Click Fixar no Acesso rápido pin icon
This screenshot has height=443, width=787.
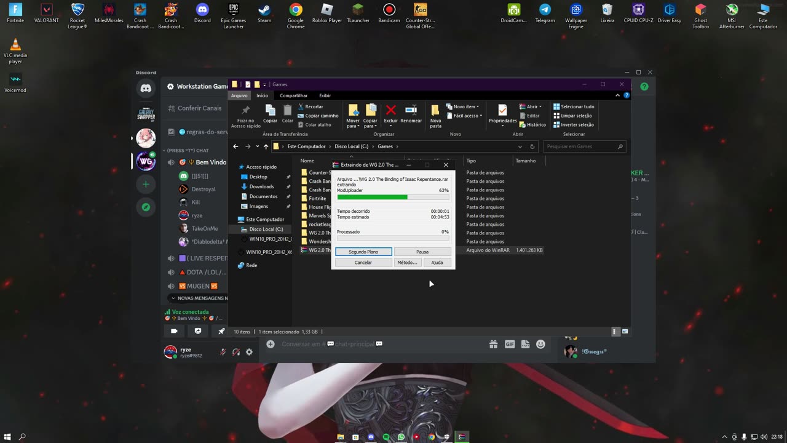coord(245,110)
